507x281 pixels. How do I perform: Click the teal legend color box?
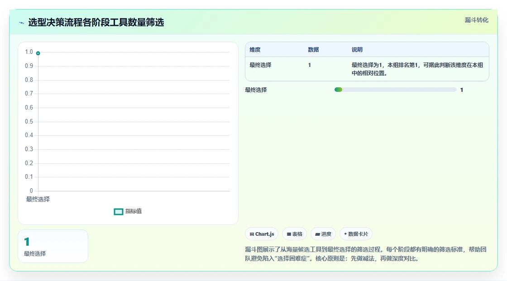118,212
